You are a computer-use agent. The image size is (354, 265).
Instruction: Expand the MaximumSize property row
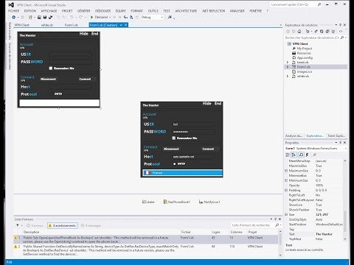pos(286,171)
